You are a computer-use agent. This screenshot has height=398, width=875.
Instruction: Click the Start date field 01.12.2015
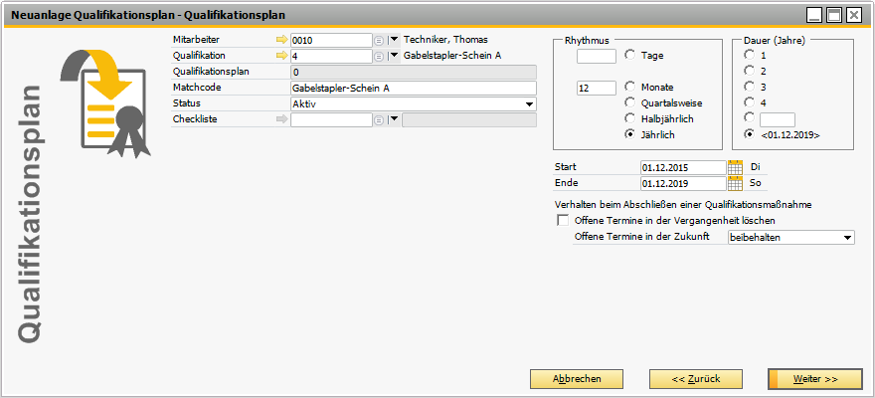[684, 167]
